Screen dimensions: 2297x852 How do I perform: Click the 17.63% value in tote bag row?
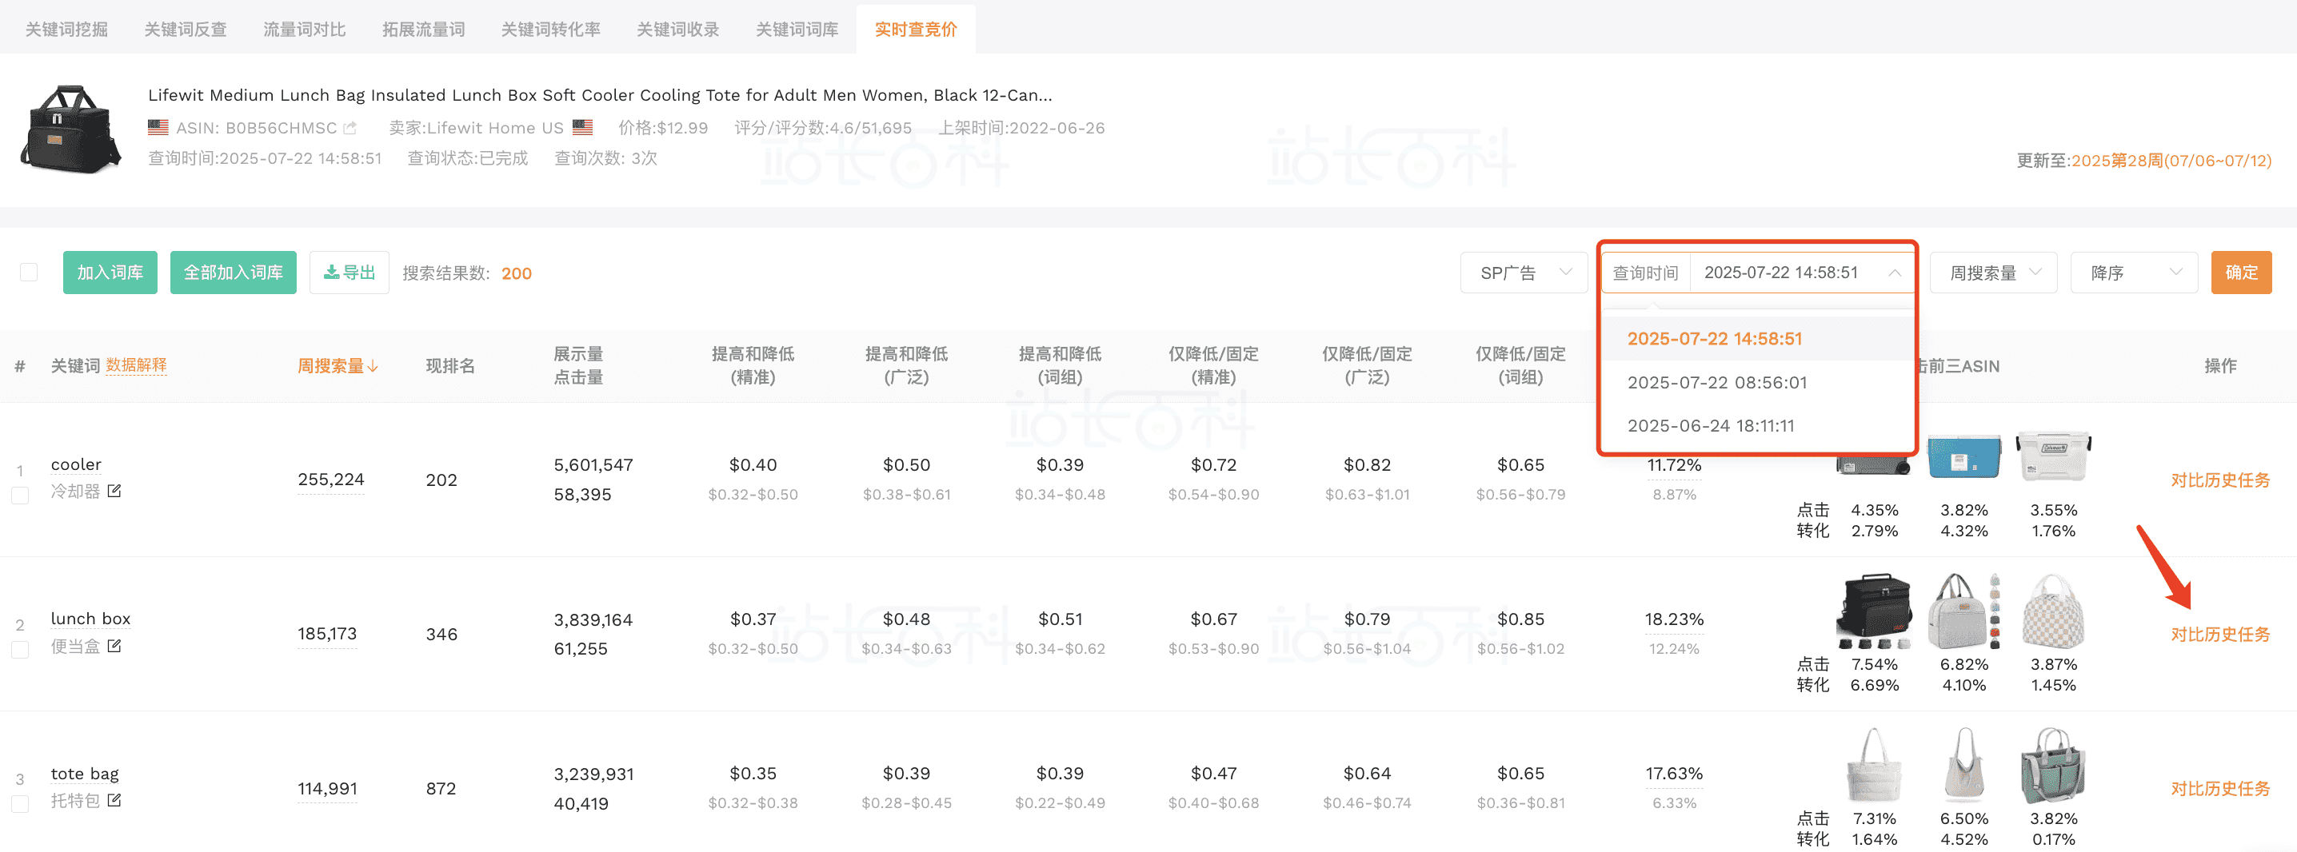tap(1674, 774)
